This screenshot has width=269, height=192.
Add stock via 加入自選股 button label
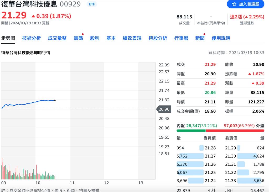[249, 4]
